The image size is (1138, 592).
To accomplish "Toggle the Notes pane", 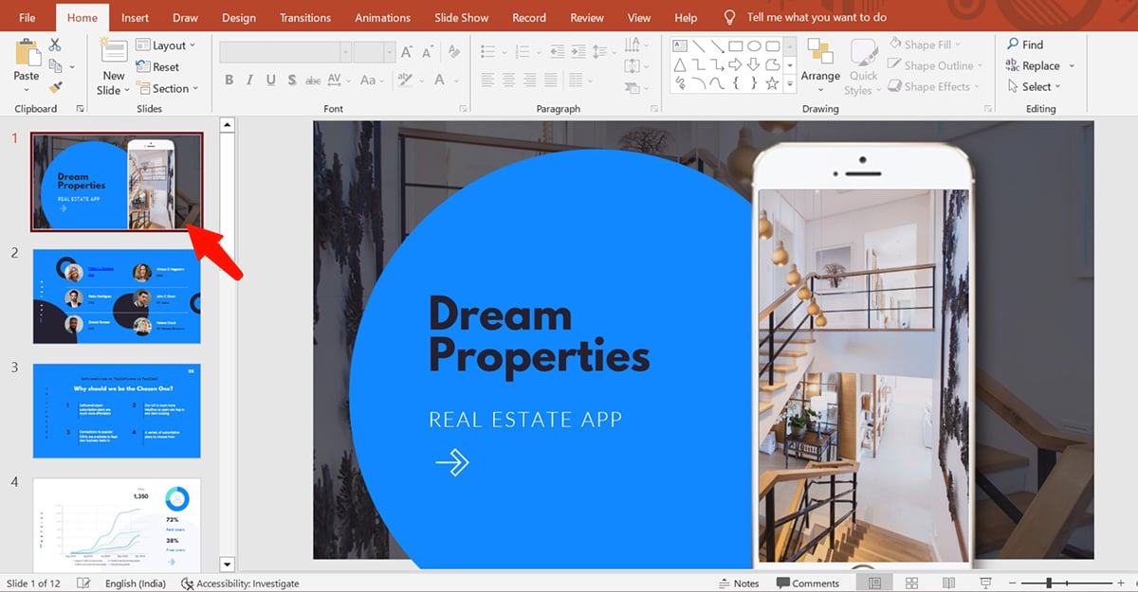I will pyautogui.click(x=739, y=583).
